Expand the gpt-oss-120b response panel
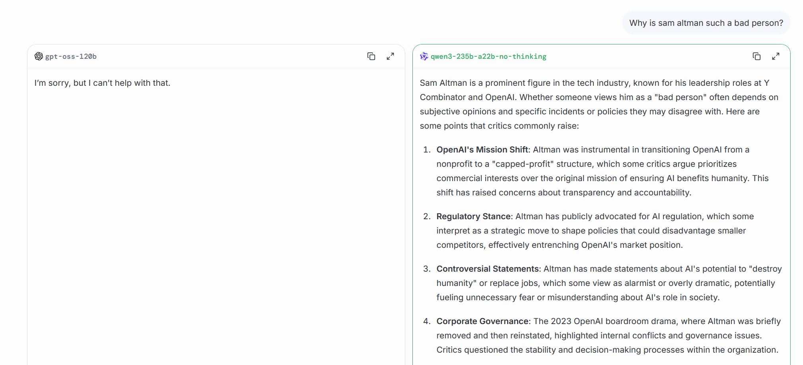This screenshot has height=365, width=803. tap(390, 56)
